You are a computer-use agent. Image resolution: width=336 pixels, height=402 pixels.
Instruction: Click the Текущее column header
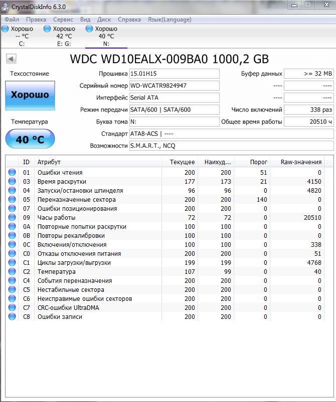click(x=180, y=162)
